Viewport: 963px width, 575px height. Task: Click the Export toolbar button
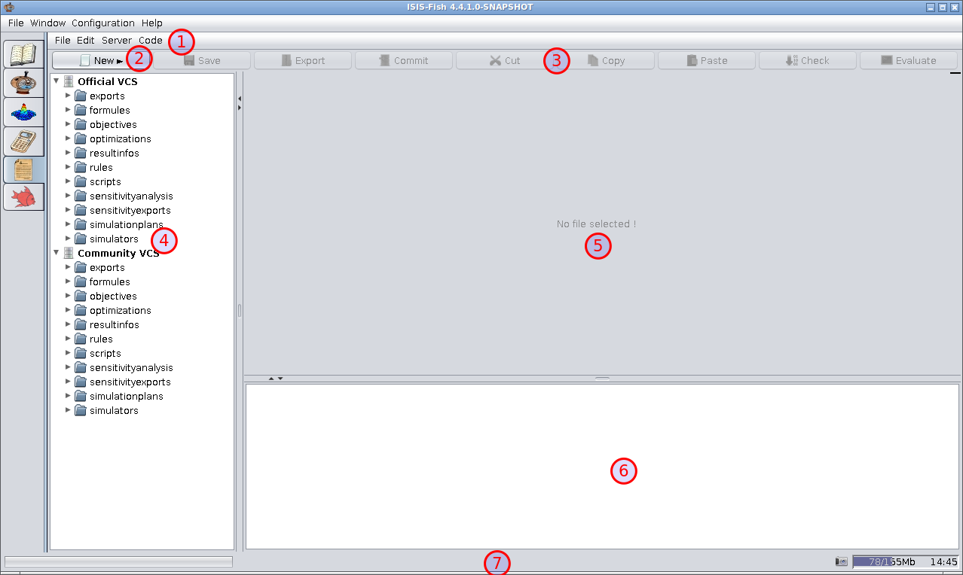pyautogui.click(x=303, y=60)
